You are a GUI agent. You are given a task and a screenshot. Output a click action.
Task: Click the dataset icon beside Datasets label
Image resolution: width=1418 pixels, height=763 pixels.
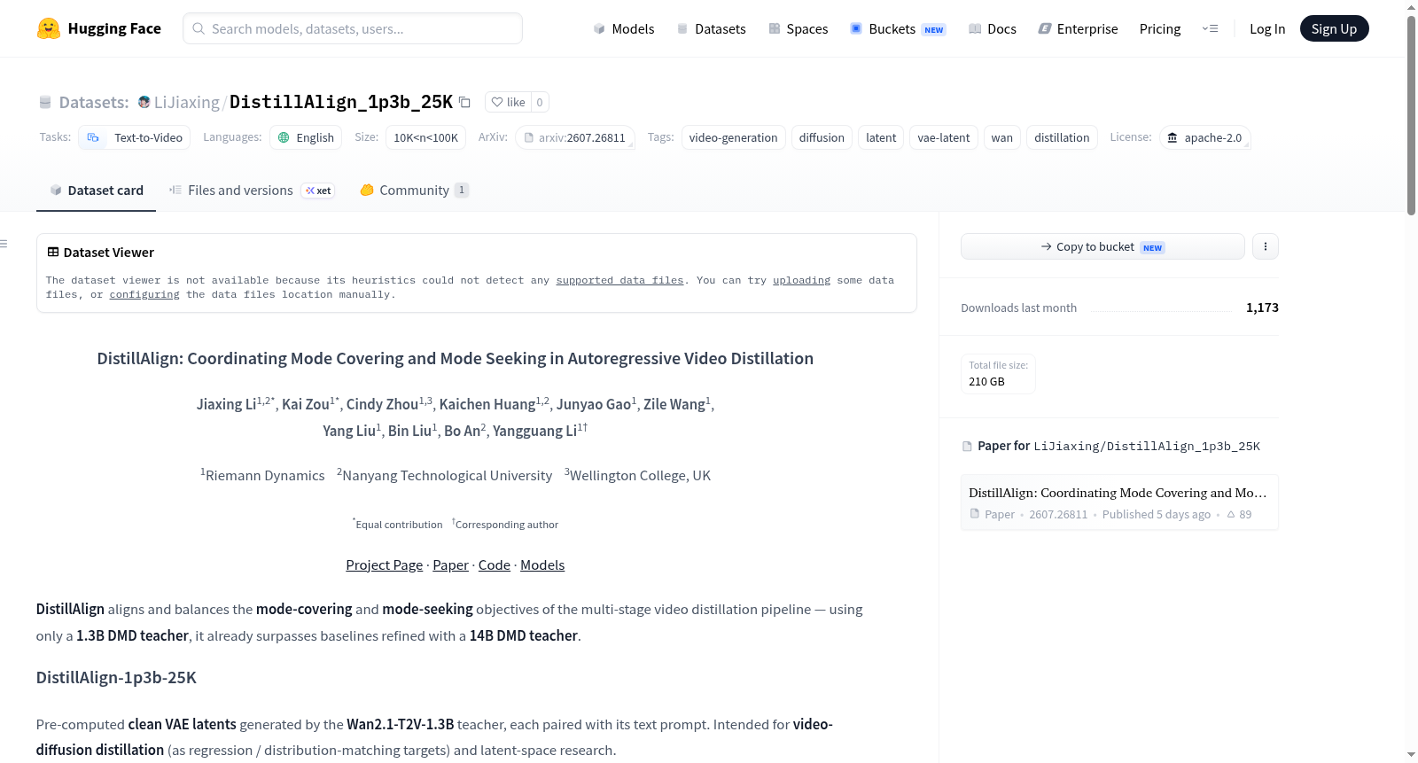(x=45, y=102)
